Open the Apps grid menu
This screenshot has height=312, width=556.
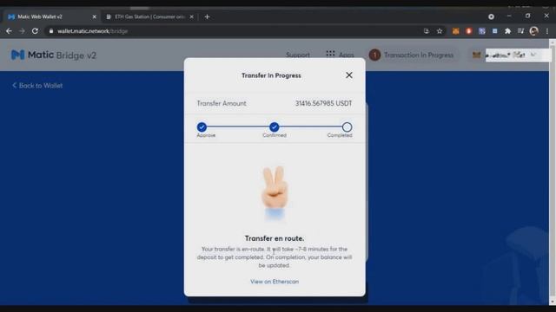point(340,55)
